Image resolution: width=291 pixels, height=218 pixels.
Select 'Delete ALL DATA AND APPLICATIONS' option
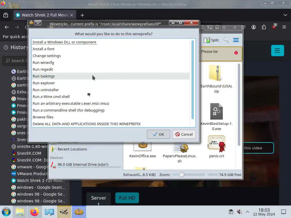click(111, 124)
